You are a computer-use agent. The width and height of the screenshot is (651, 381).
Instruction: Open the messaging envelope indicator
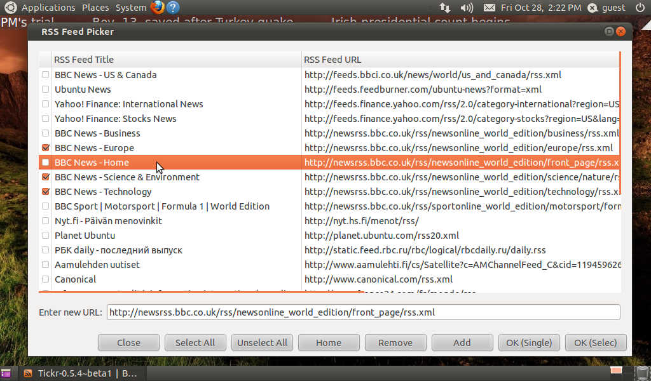click(x=489, y=8)
